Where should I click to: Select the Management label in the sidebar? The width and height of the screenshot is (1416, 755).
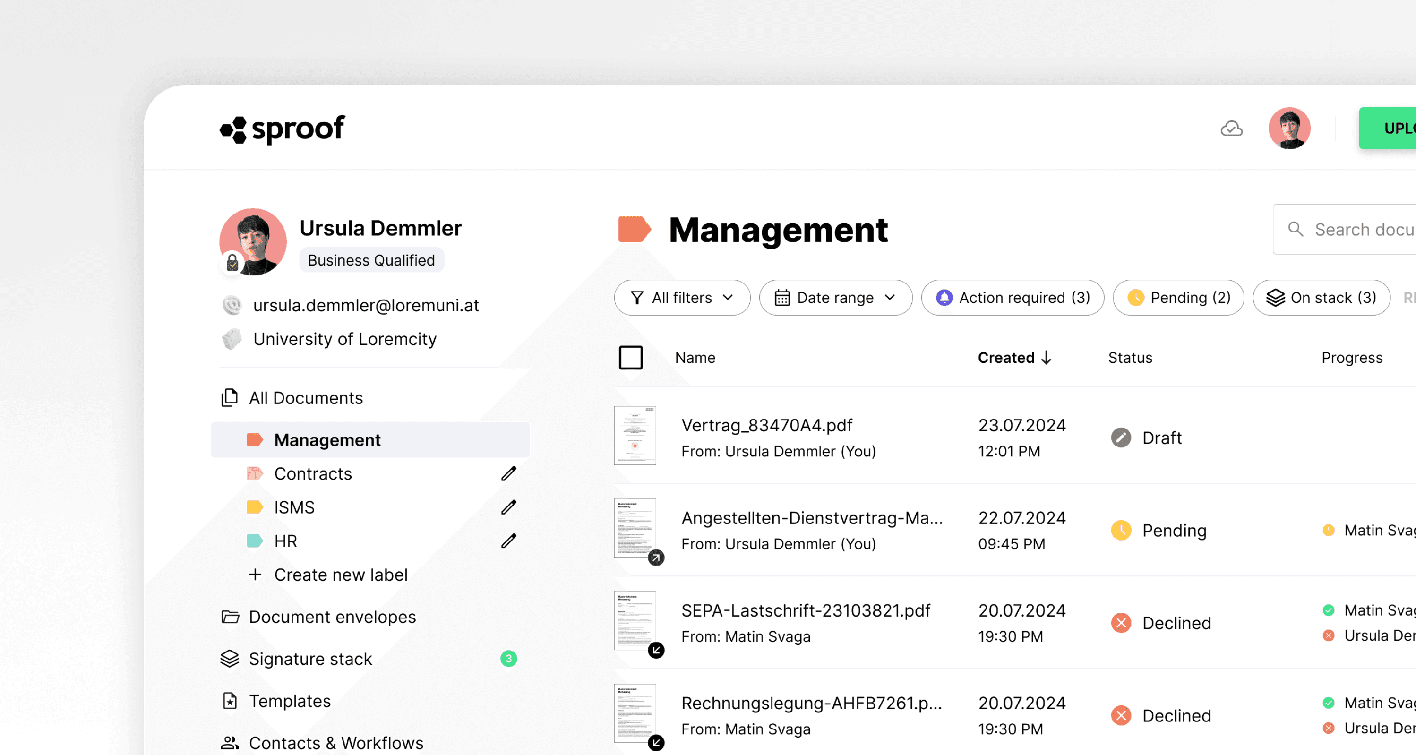coord(370,439)
